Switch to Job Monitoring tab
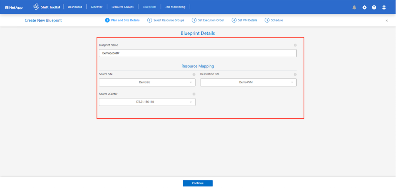397x189 pixels. point(175,7)
